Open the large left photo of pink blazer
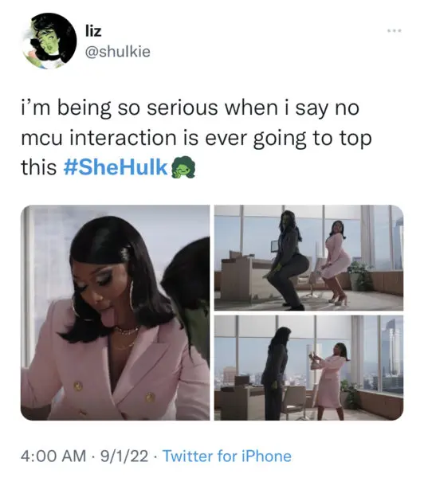 pyautogui.click(x=116, y=313)
